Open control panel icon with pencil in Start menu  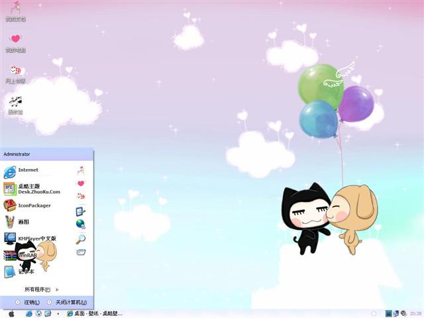coord(81,211)
